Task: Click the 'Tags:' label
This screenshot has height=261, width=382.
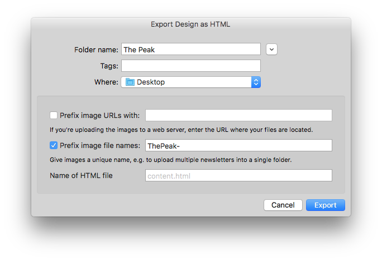Action: pos(109,66)
